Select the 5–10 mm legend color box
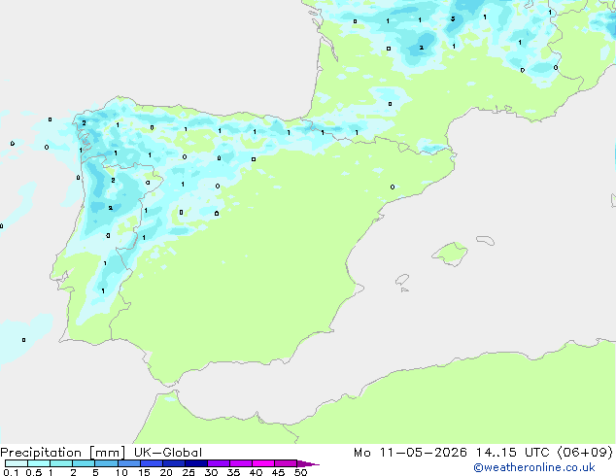The image size is (616, 476). pyautogui.click(x=106, y=463)
